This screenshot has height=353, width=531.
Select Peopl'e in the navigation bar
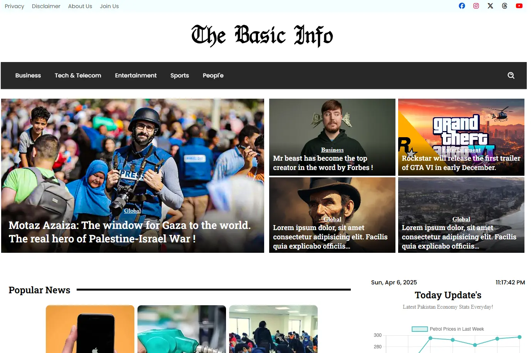point(213,76)
